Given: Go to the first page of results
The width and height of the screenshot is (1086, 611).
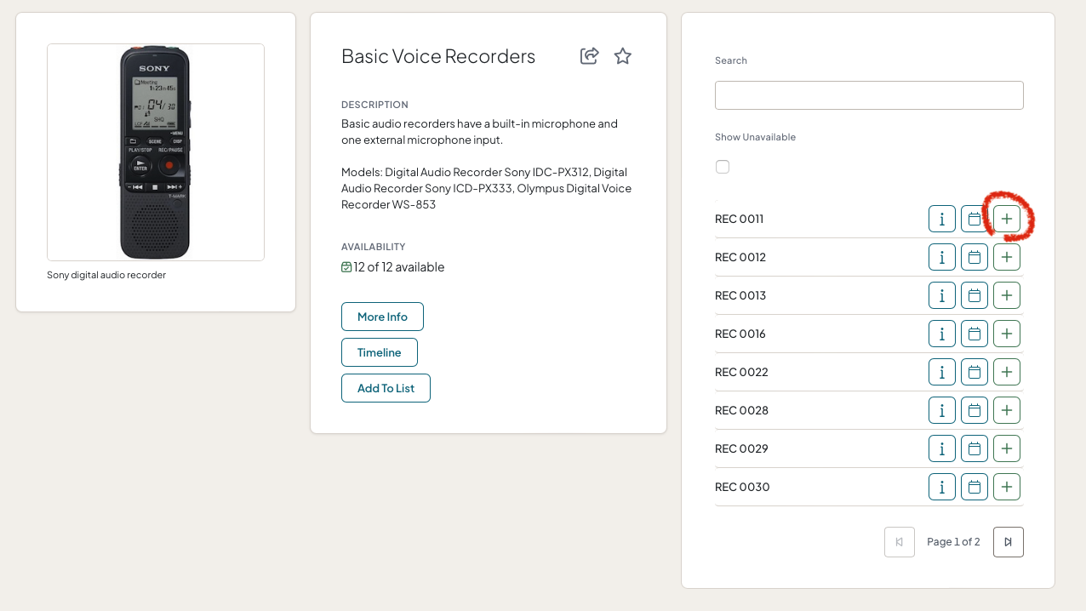Looking at the screenshot, I should pos(900,542).
